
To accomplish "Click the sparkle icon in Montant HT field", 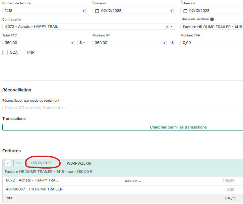I will coord(165,43).
